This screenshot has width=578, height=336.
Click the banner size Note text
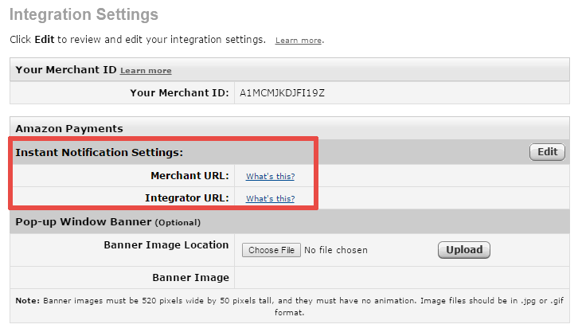(289, 307)
